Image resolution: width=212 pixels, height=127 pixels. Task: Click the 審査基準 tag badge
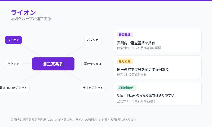point(125,35)
